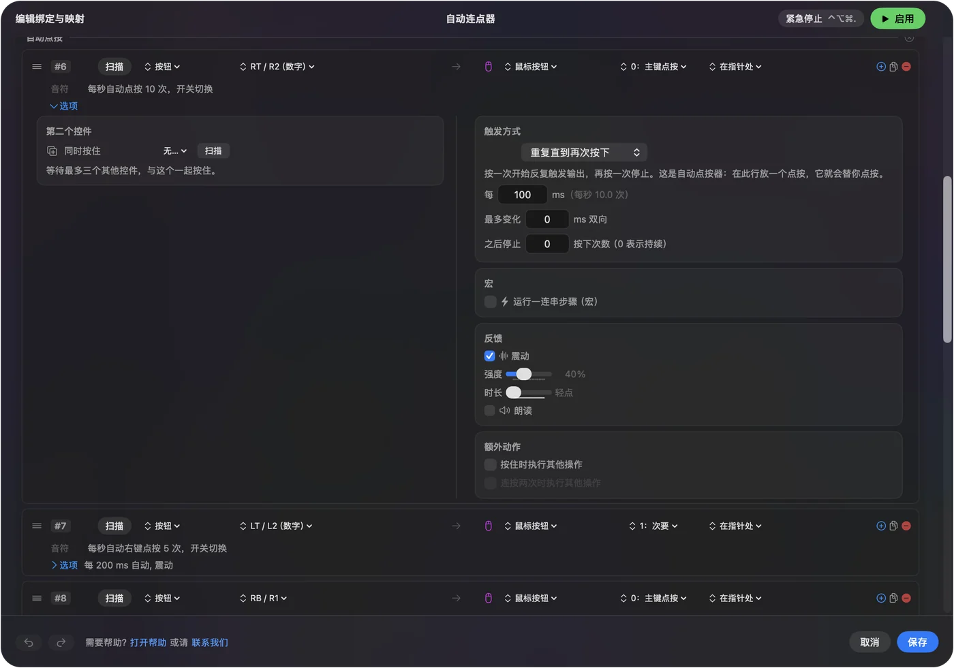Open the 重复直到再次按下 trigger mode dropdown

584,153
